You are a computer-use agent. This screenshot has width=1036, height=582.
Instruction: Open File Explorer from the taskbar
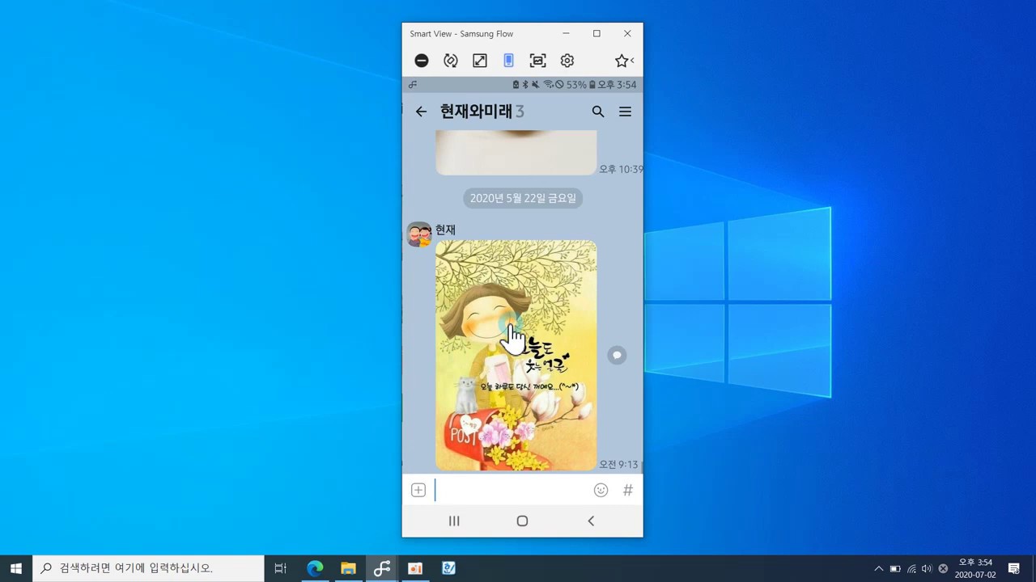(x=348, y=568)
